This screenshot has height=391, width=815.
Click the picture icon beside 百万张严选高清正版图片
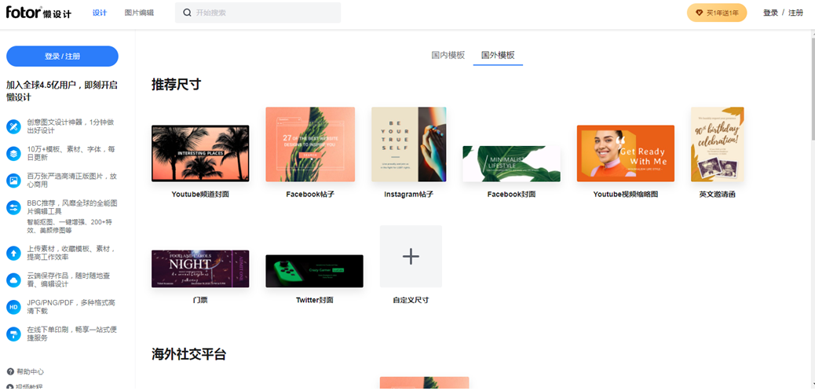pyautogui.click(x=13, y=181)
